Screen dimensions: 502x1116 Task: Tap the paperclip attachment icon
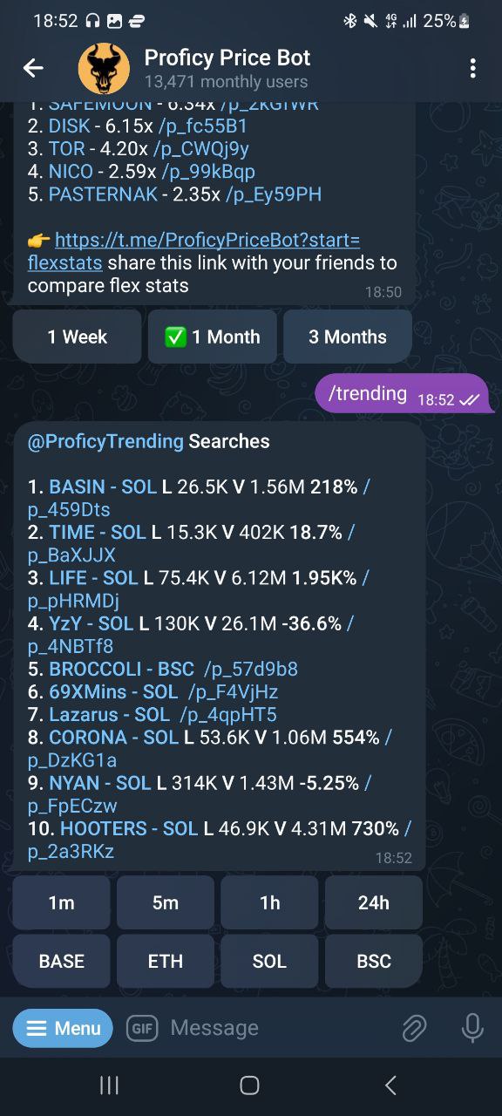(414, 1028)
